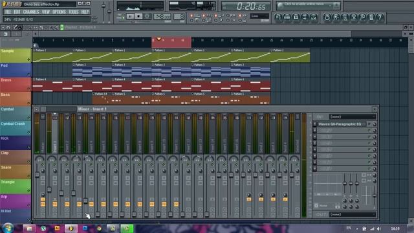
Task: Toggle the Waves Q6-Paragraphic EQ effect on or off
Action: [369, 124]
